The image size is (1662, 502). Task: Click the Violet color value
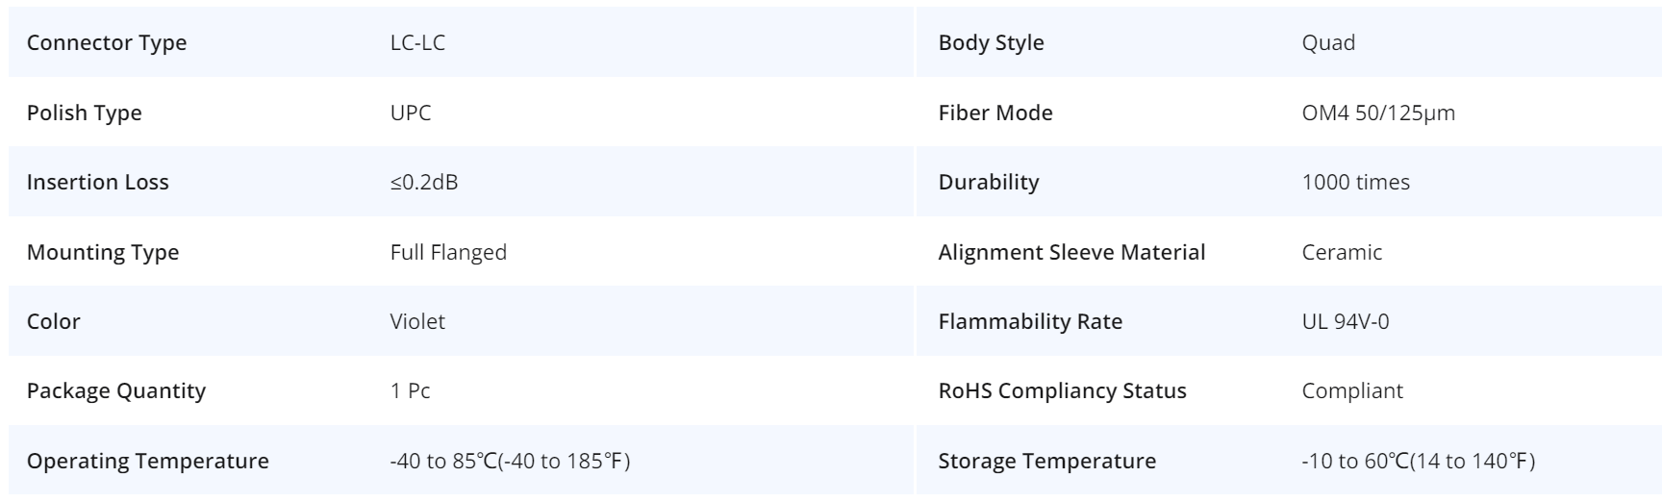point(417,321)
